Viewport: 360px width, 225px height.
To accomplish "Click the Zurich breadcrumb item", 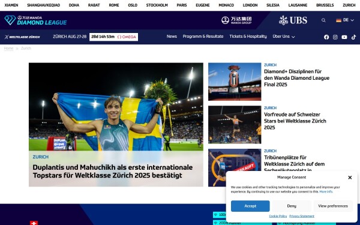I will click(26, 48).
